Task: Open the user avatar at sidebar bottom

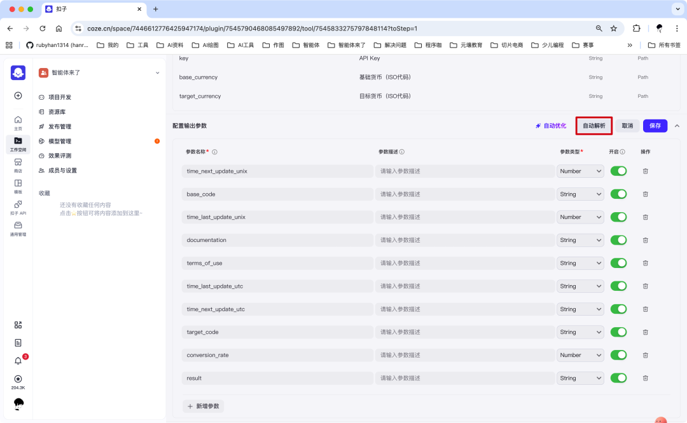Action: tap(18, 404)
